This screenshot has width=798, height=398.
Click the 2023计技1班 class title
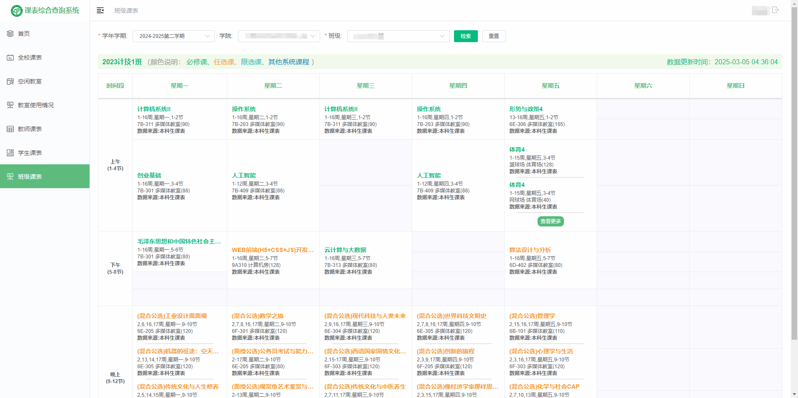(122, 62)
